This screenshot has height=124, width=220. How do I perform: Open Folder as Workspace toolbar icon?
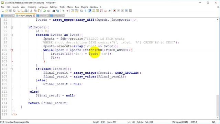(x=106, y=11)
